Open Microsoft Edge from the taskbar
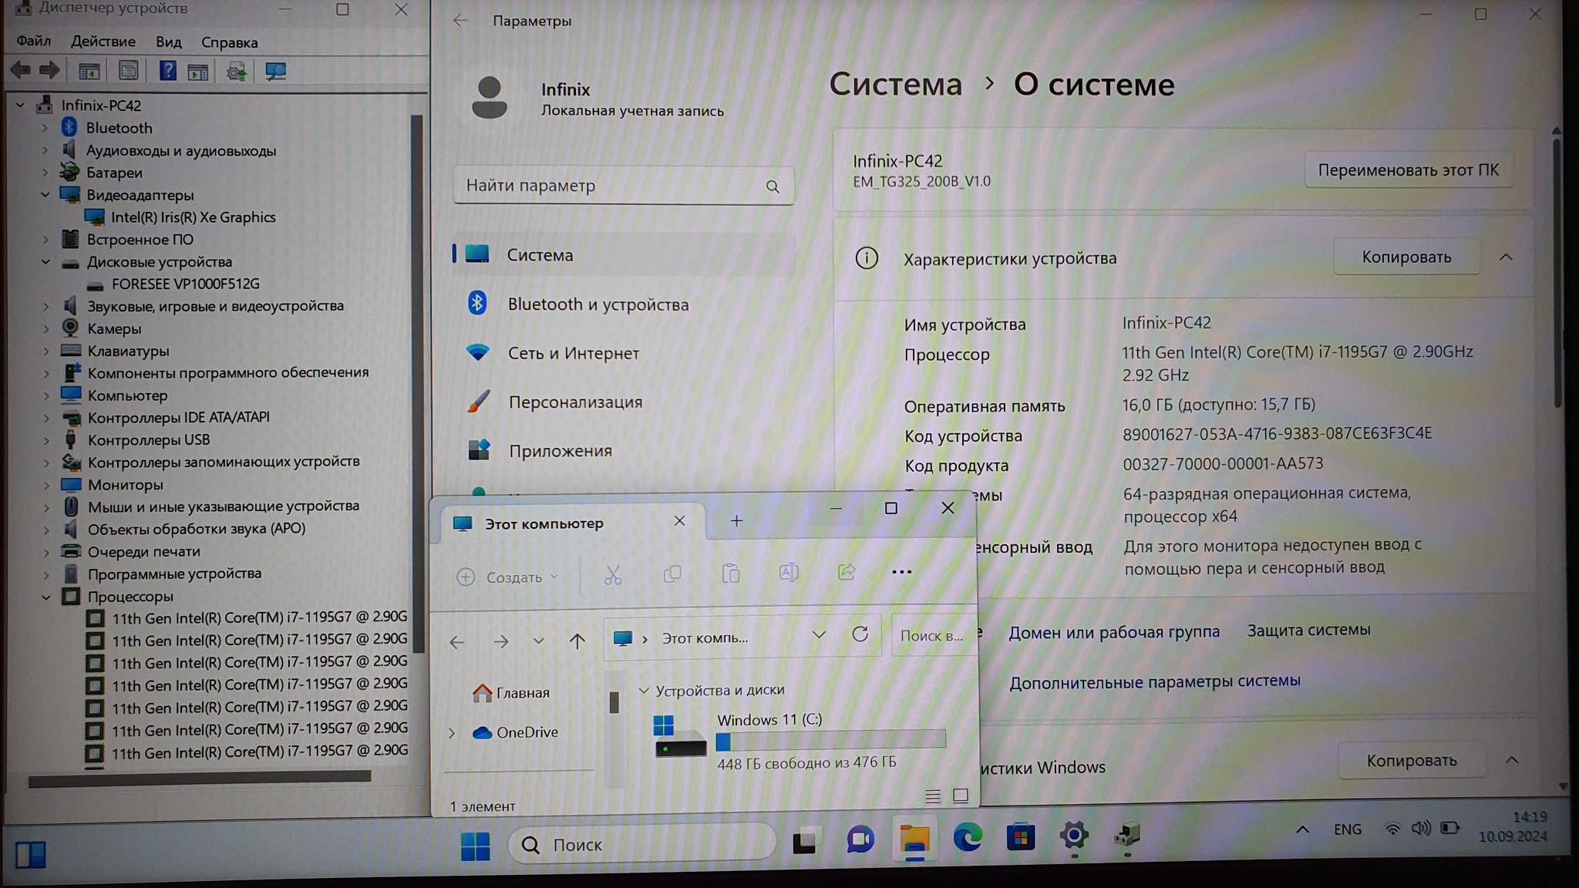Viewport: 1579px width, 888px height. 967,837
